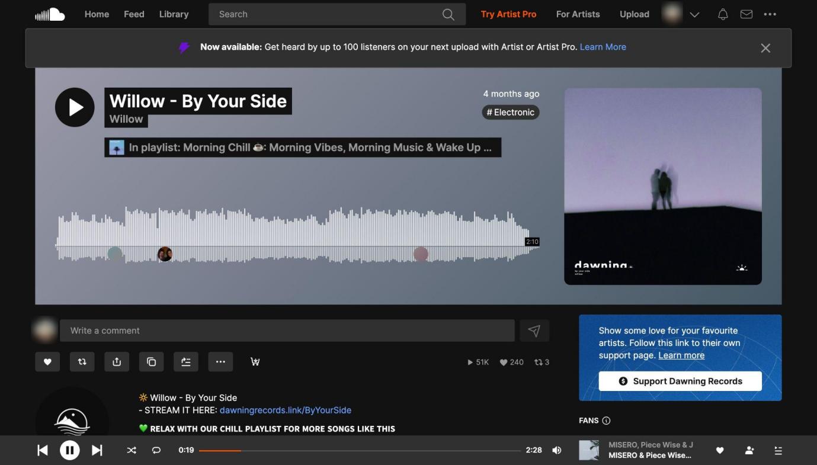Pause the currently playing track
This screenshot has width=817, height=465.
pyautogui.click(x=69, y=451)
